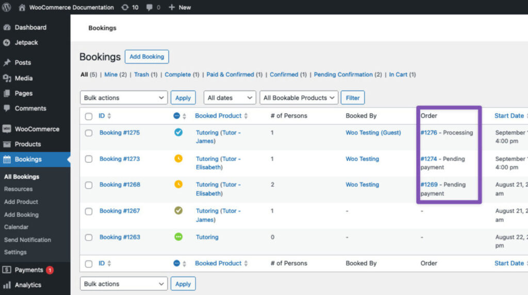The height and width of the screenshot is (295, 528).
Task: Open the Calendar submenu item
Action: (16, 227)
